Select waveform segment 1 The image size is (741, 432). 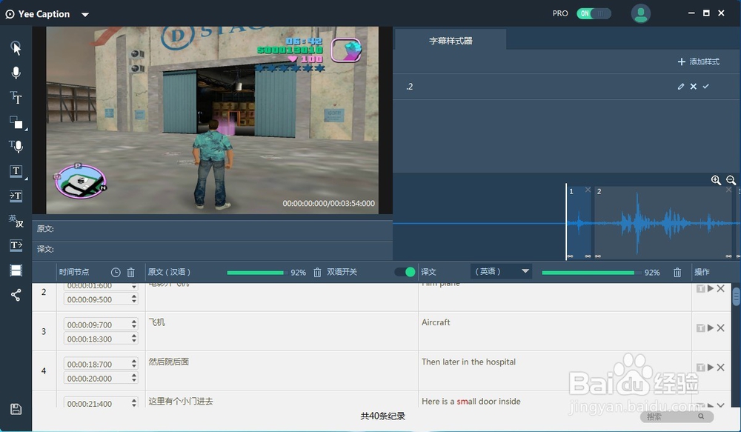tap(579, 222)
